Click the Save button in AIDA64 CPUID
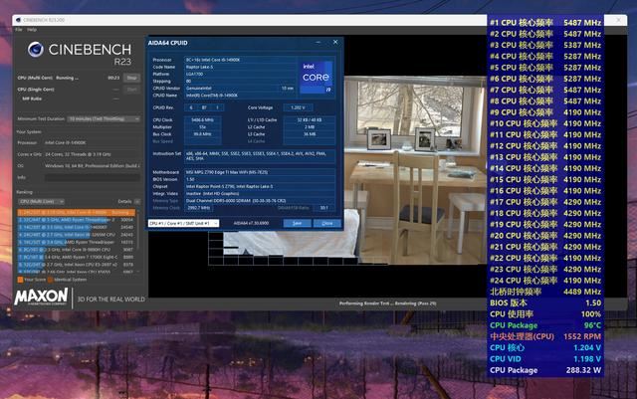637x399 pixels. [x=297, y=223]
